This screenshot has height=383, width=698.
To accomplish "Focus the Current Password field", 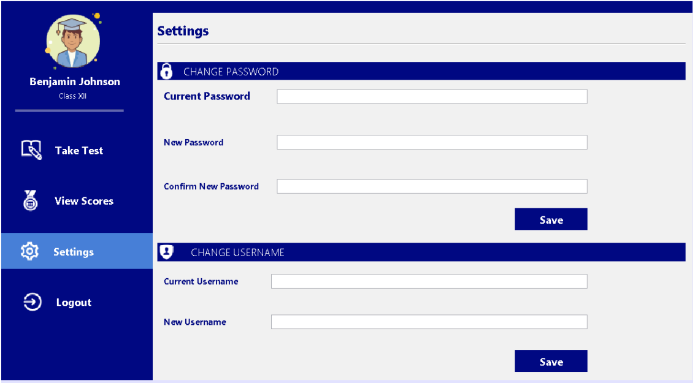I will 432,97.
